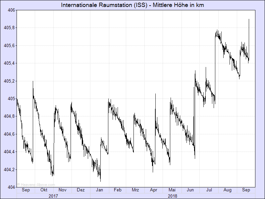Select the 2017 year label

tap(53, 196)
